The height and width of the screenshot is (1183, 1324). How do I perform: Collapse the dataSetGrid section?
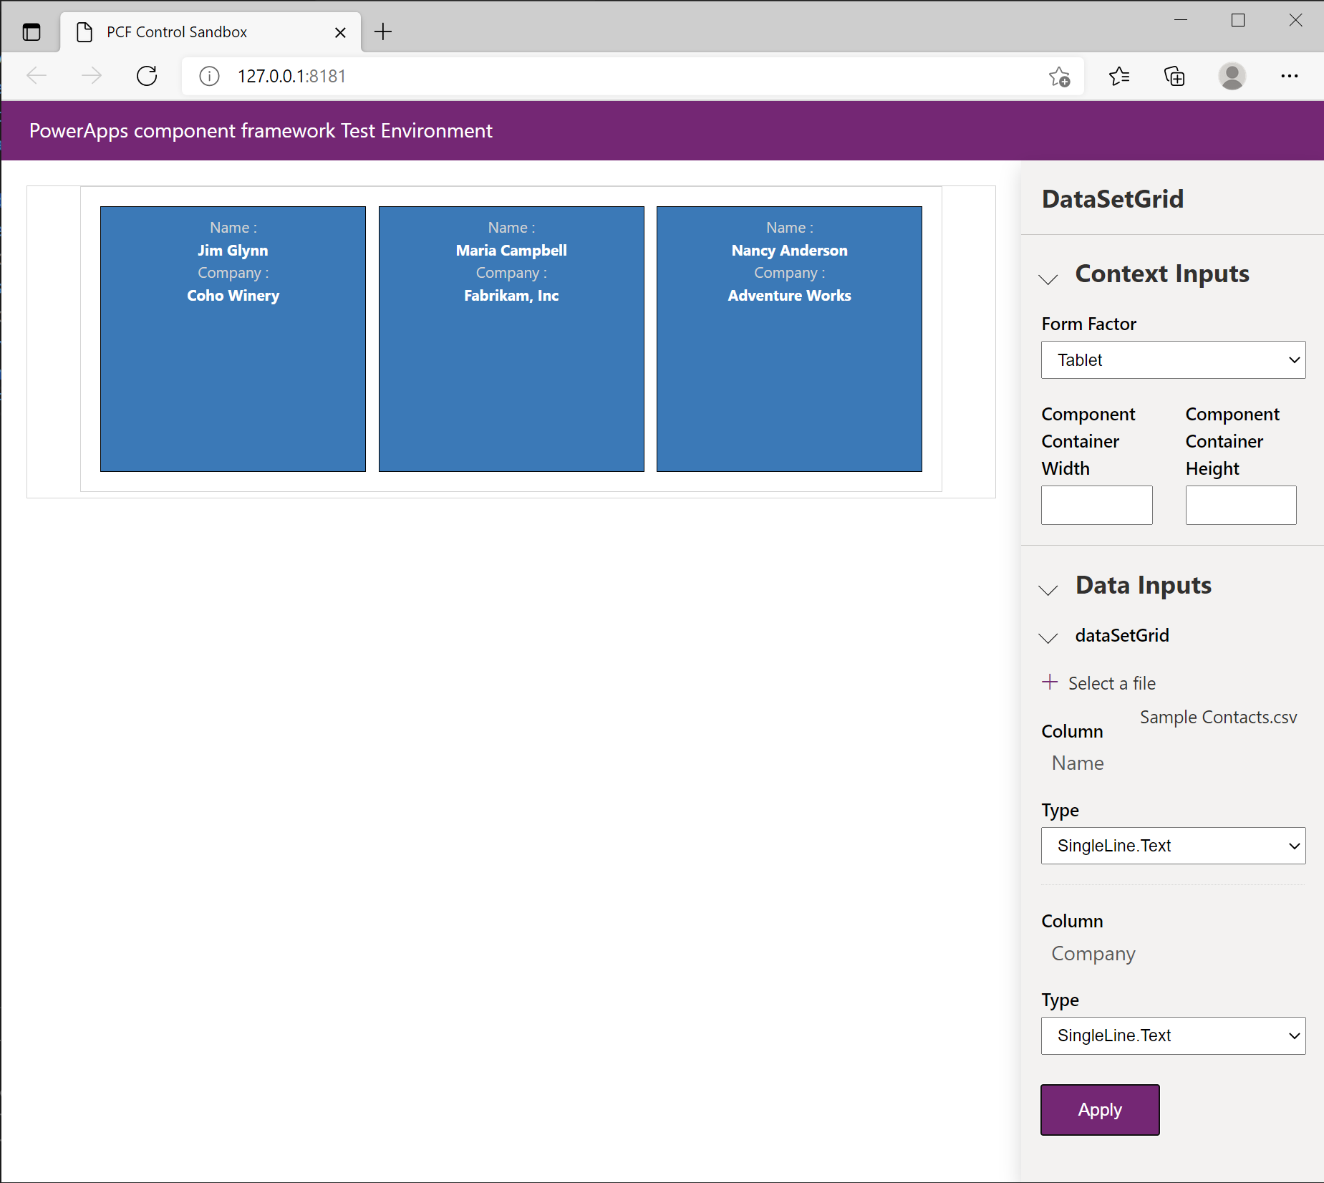click(1048, 638)
